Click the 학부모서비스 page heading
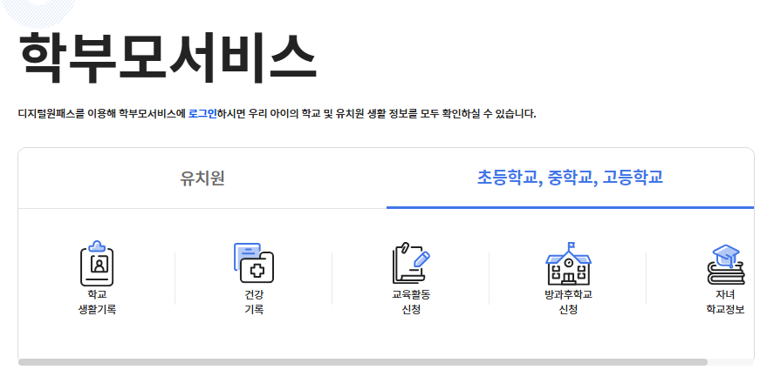 click(x=168, y=57)
